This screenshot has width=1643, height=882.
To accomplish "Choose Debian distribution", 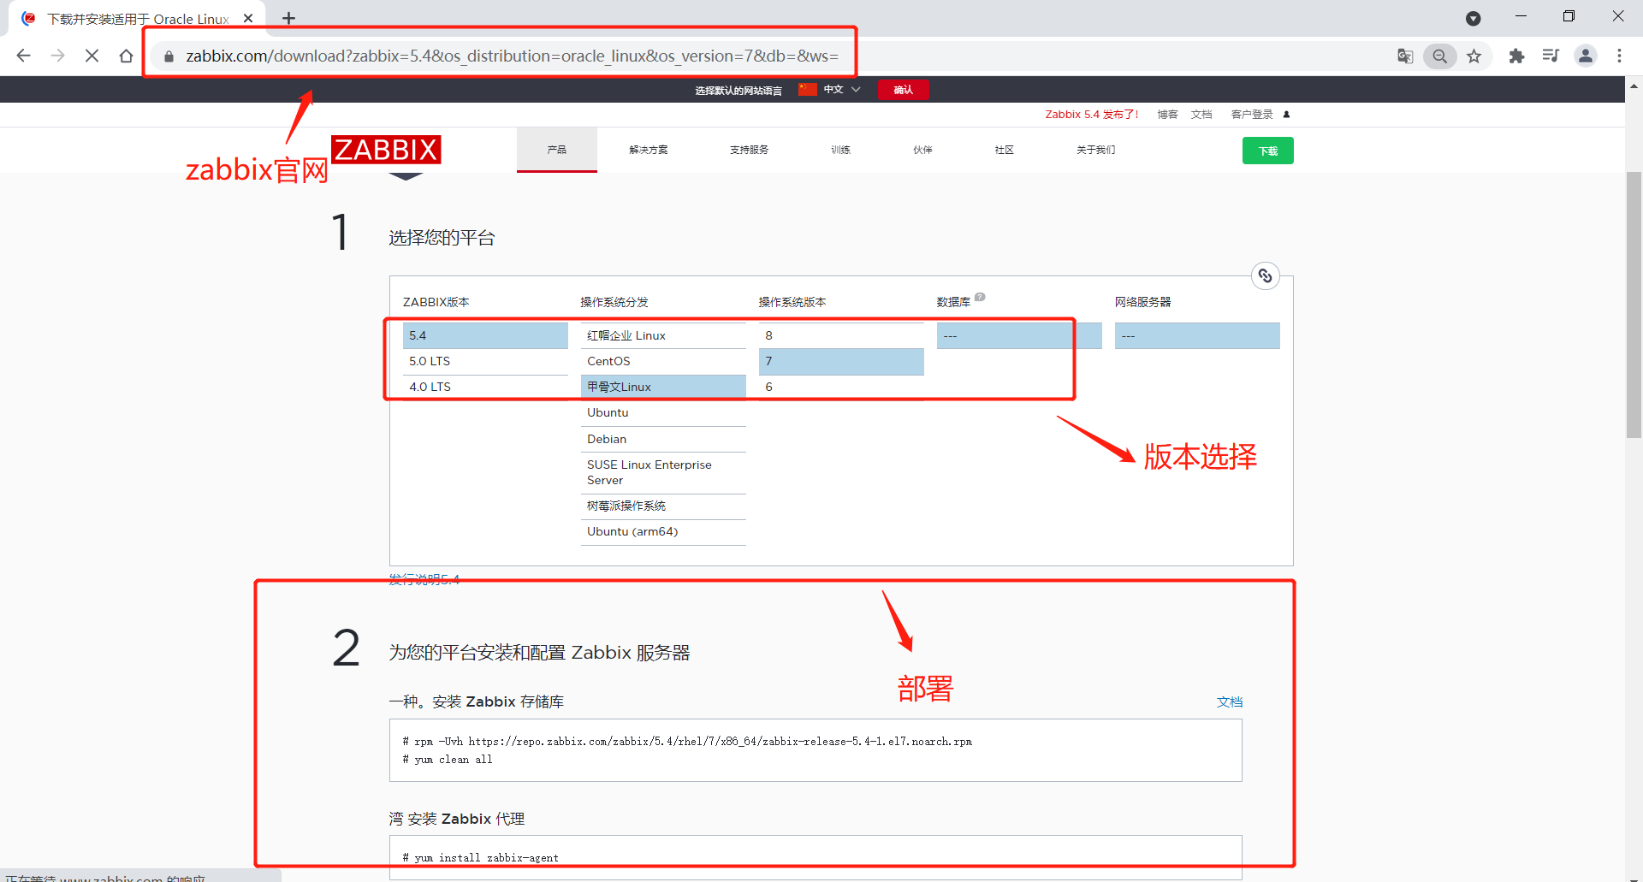I will click(663, 439).
